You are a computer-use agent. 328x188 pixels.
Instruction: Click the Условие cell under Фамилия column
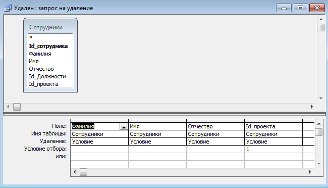pyautogui.click(x=99, y=142)
